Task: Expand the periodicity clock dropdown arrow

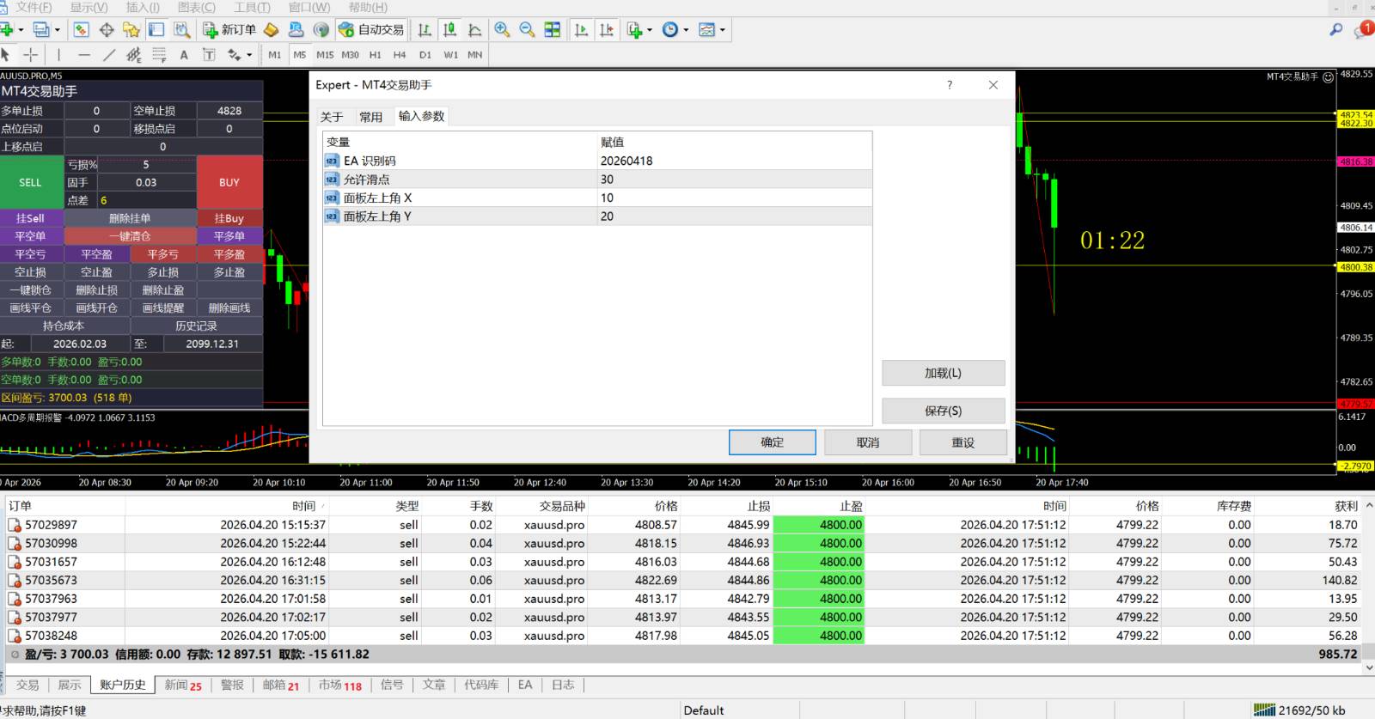Action: click(686, 30)
